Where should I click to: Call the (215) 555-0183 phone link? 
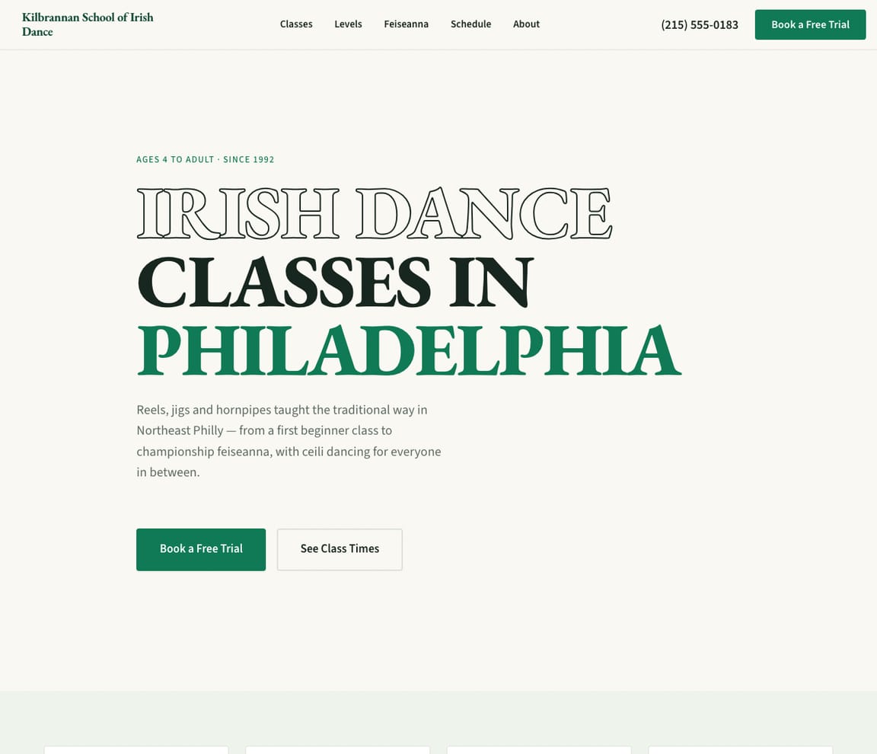click(x=699, y=24)
